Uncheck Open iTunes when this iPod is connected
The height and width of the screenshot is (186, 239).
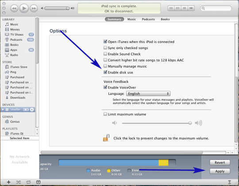(105, 42)
